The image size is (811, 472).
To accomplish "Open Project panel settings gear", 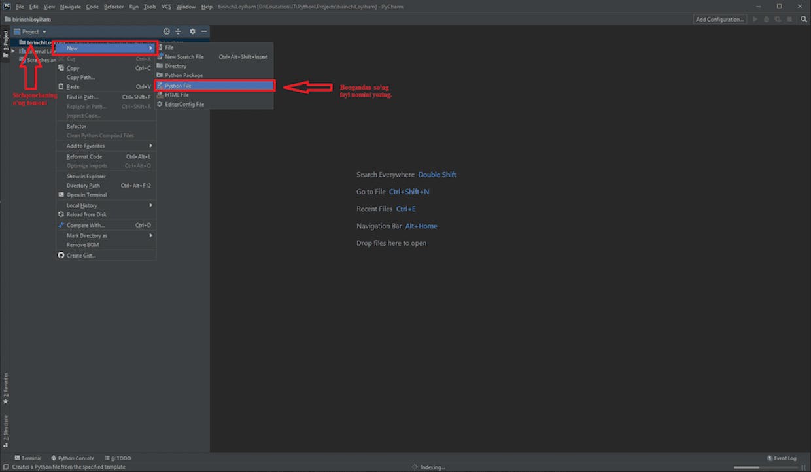I will [192, 31].
